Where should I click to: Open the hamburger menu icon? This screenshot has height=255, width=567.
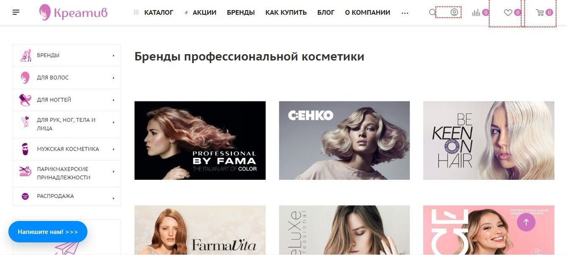click(x=16, y=12)
